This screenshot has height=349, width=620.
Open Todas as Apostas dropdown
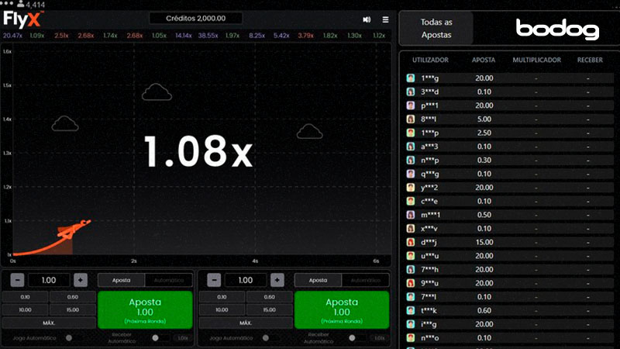[435, 29]
